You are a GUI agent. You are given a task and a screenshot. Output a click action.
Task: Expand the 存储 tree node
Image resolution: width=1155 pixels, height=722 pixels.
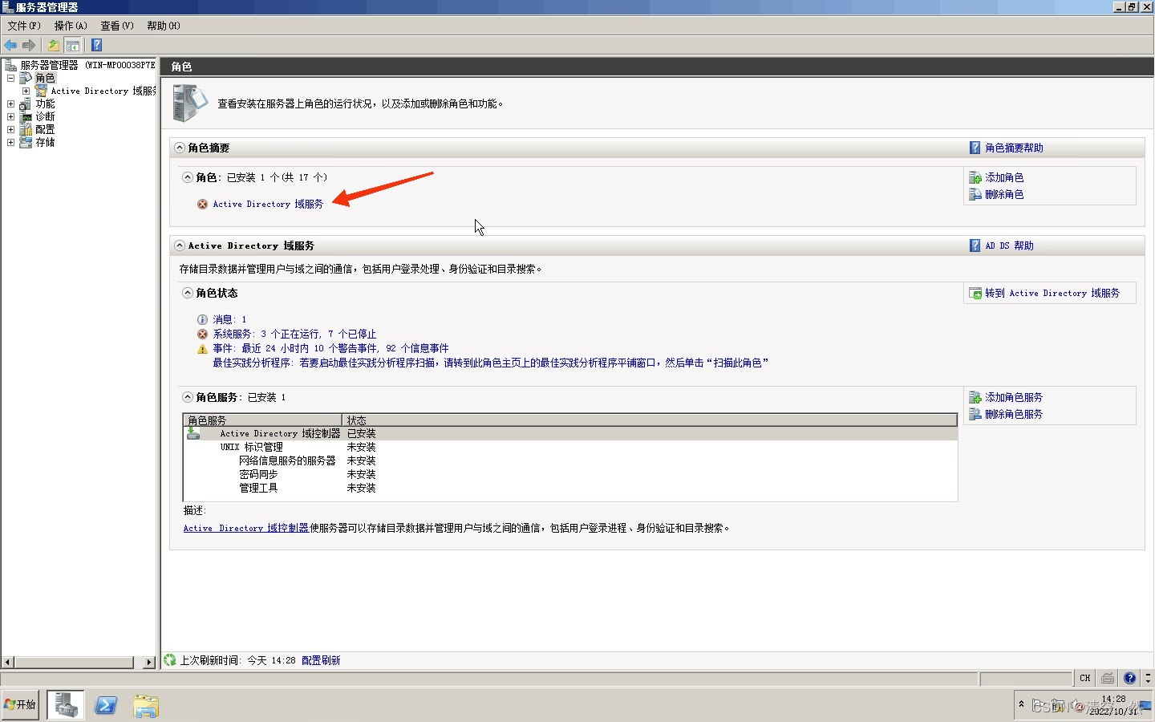click(x=10, y=142)
